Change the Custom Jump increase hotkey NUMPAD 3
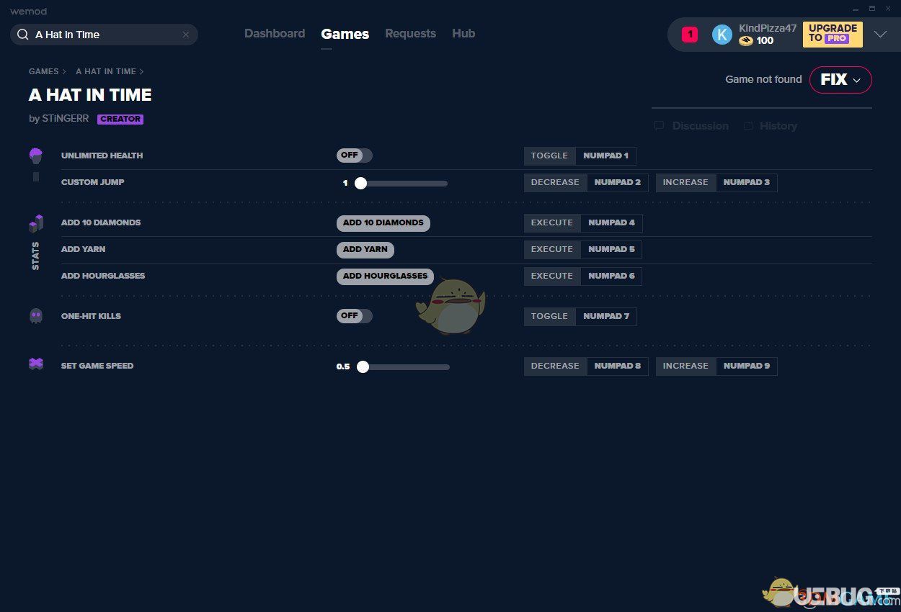901x612 pixels. pyautogui.click(x=747, y=183)
